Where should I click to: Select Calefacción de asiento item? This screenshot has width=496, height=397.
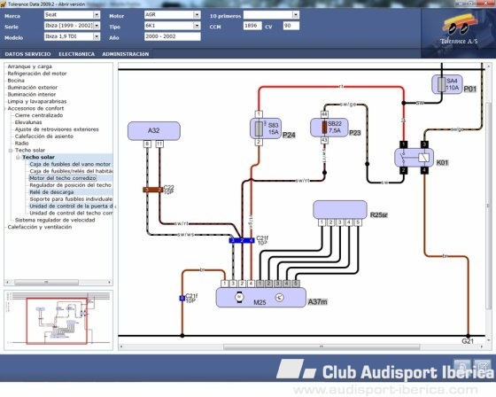pyautogui.click(x=44, y=136)
